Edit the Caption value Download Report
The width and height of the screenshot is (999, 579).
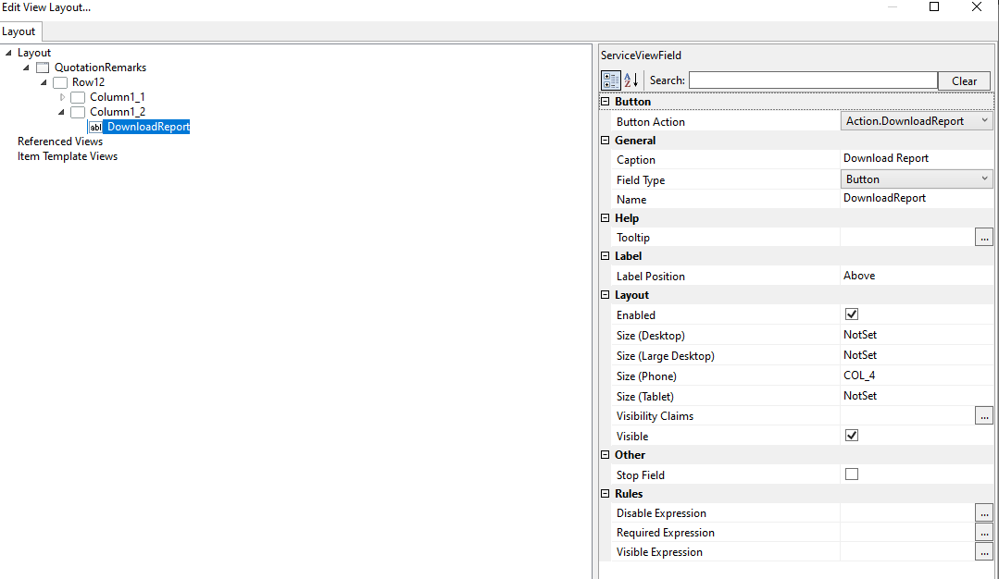click(886, 158)
